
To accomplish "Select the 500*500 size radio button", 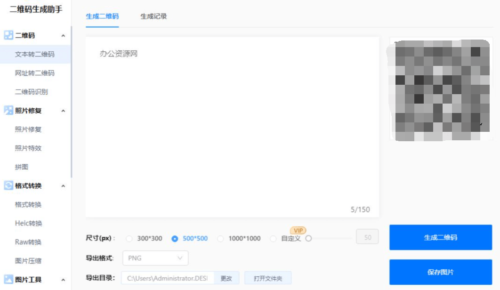I will pyautogui.click(x=175, y=239).
